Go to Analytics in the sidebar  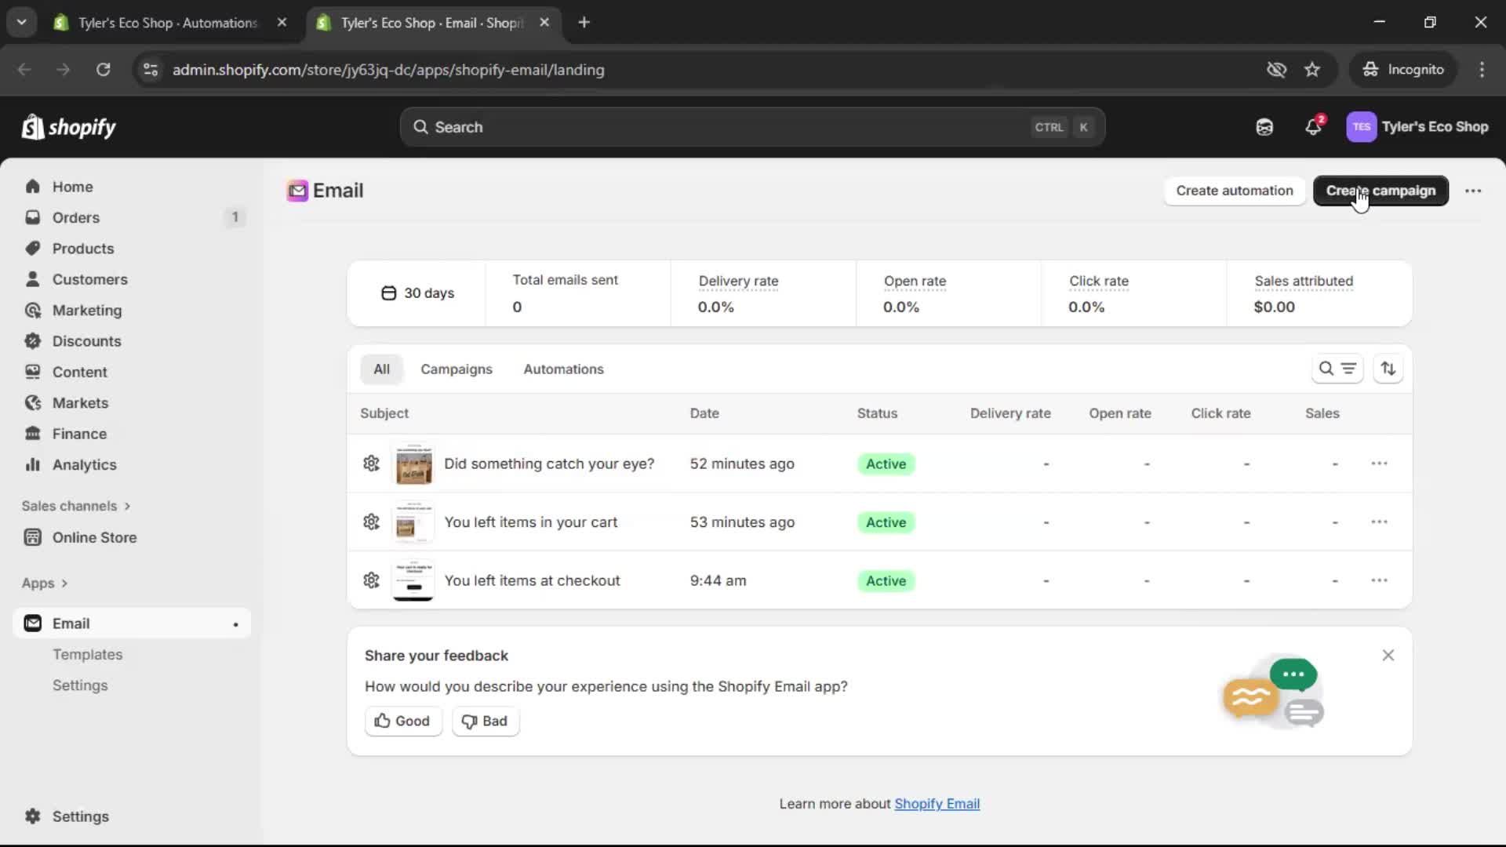(82, 464)
